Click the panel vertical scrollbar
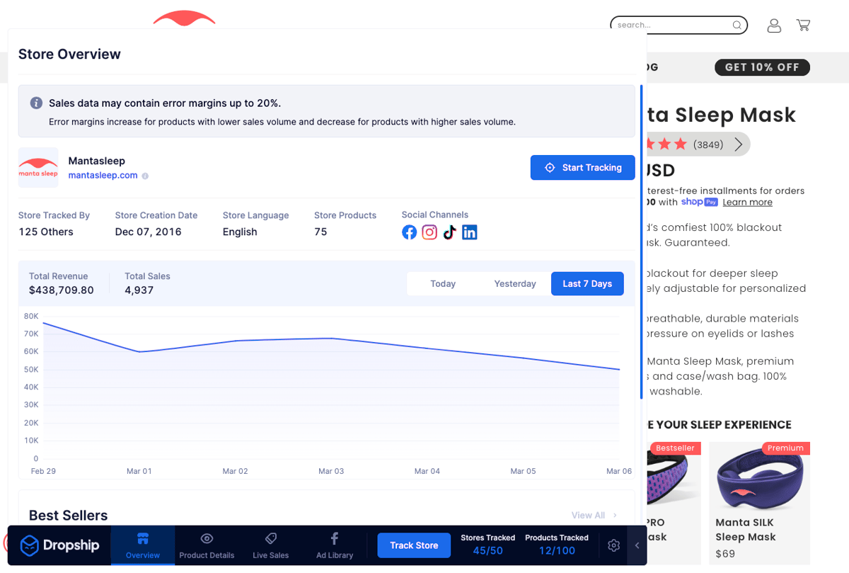Image resolution: width=849 pixels, height=573 pixels. [x=641, y=241]
